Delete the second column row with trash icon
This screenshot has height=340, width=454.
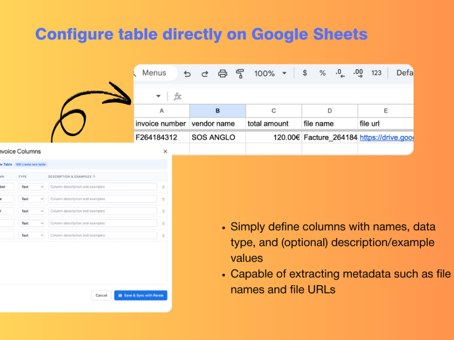click(163, 199)
